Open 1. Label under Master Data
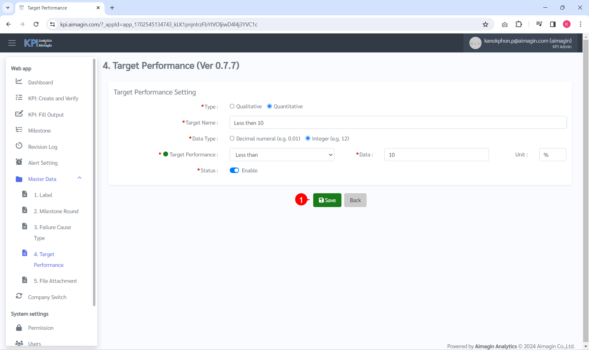Viewport: 589px width, 350px height. [x=44, y=195]
